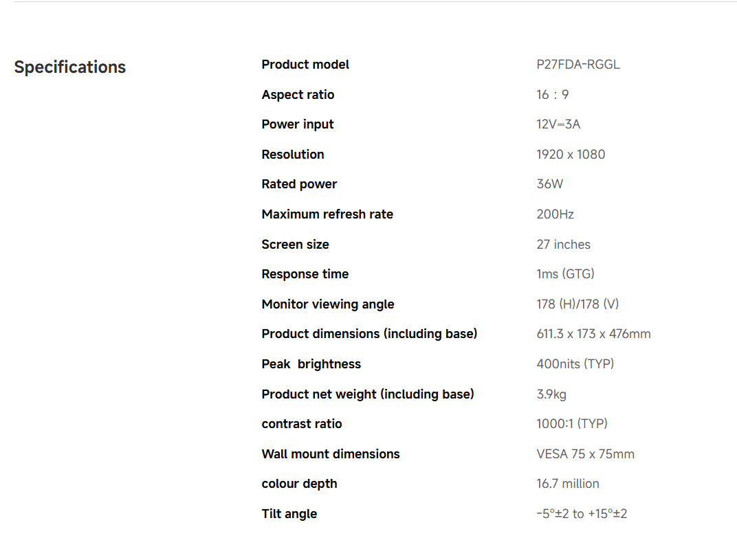Click the Aspect ratio label
The image size is (737, 538).
298,95
